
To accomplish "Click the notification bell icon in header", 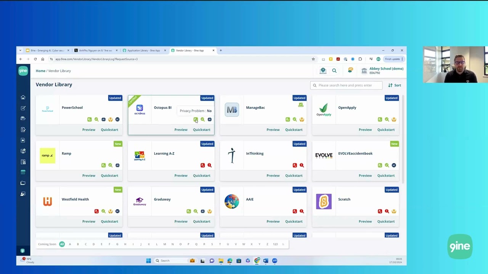I will click(x=350, y=70).
